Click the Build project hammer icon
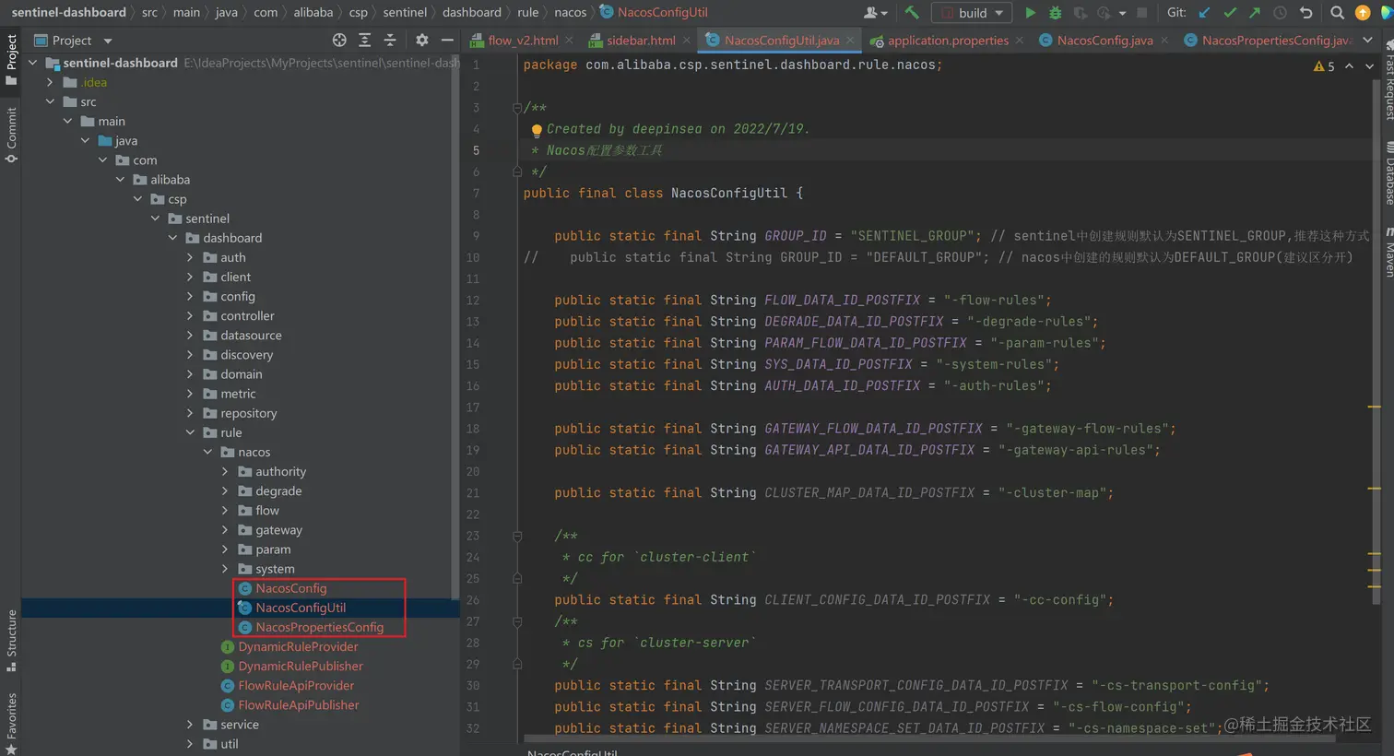The height and width of the screenshot is (756, 1394). pos(912,12)
